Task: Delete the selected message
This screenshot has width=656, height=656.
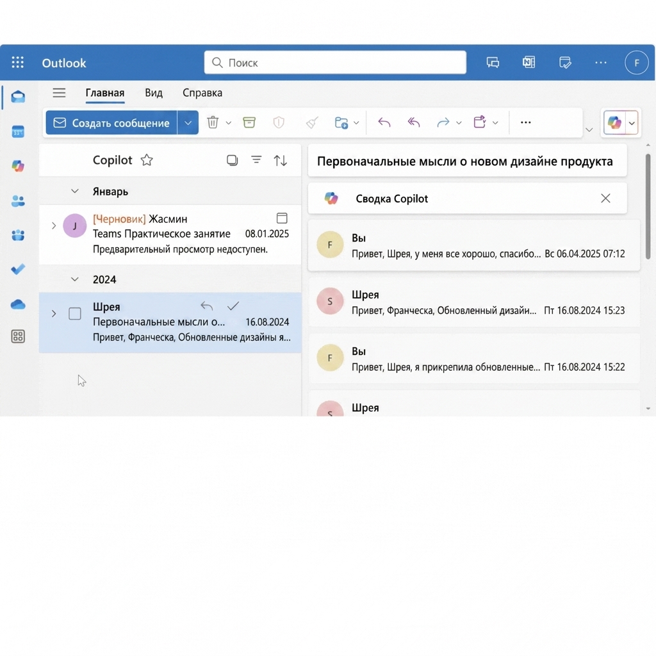Action: 213,122
